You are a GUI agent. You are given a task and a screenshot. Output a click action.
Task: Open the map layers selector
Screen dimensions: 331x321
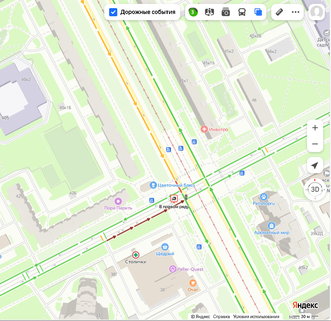[258, 12]
